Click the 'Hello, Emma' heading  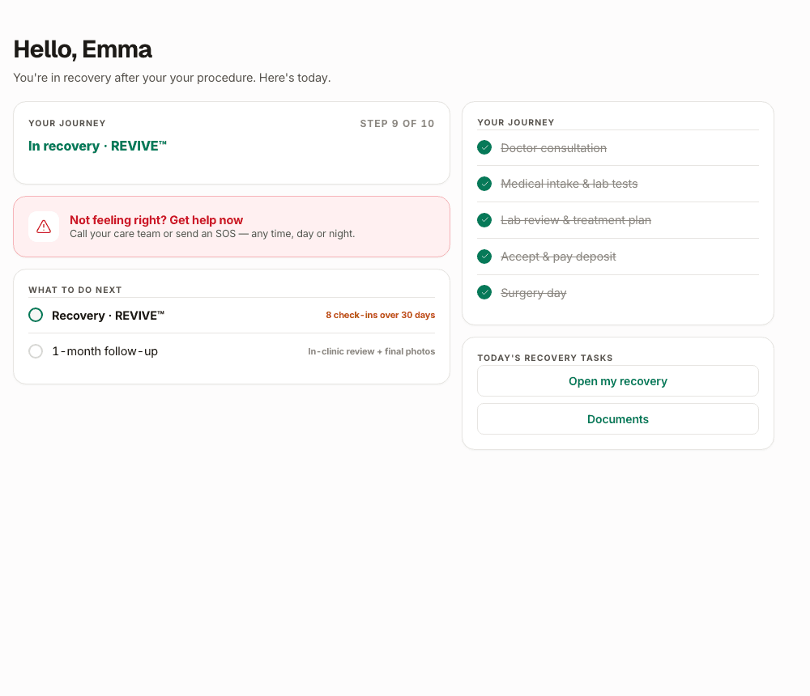pyautogui.click(x=83, y=49)
